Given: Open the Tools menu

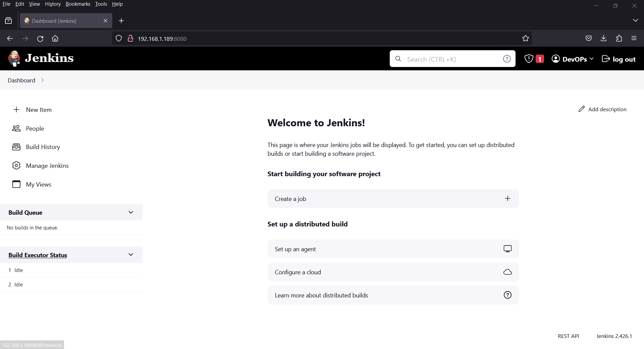Looking at the screenshot, I should click(101, 4).
